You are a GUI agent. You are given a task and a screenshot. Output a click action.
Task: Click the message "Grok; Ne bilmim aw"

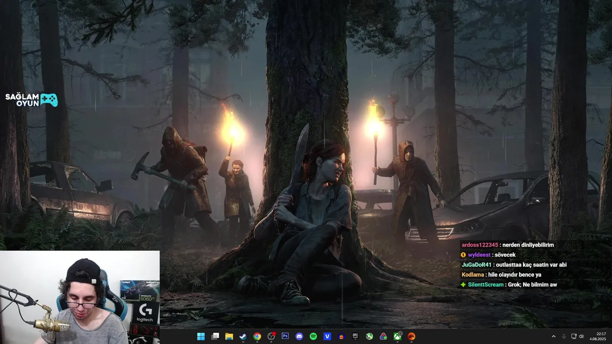coord(533,285)
